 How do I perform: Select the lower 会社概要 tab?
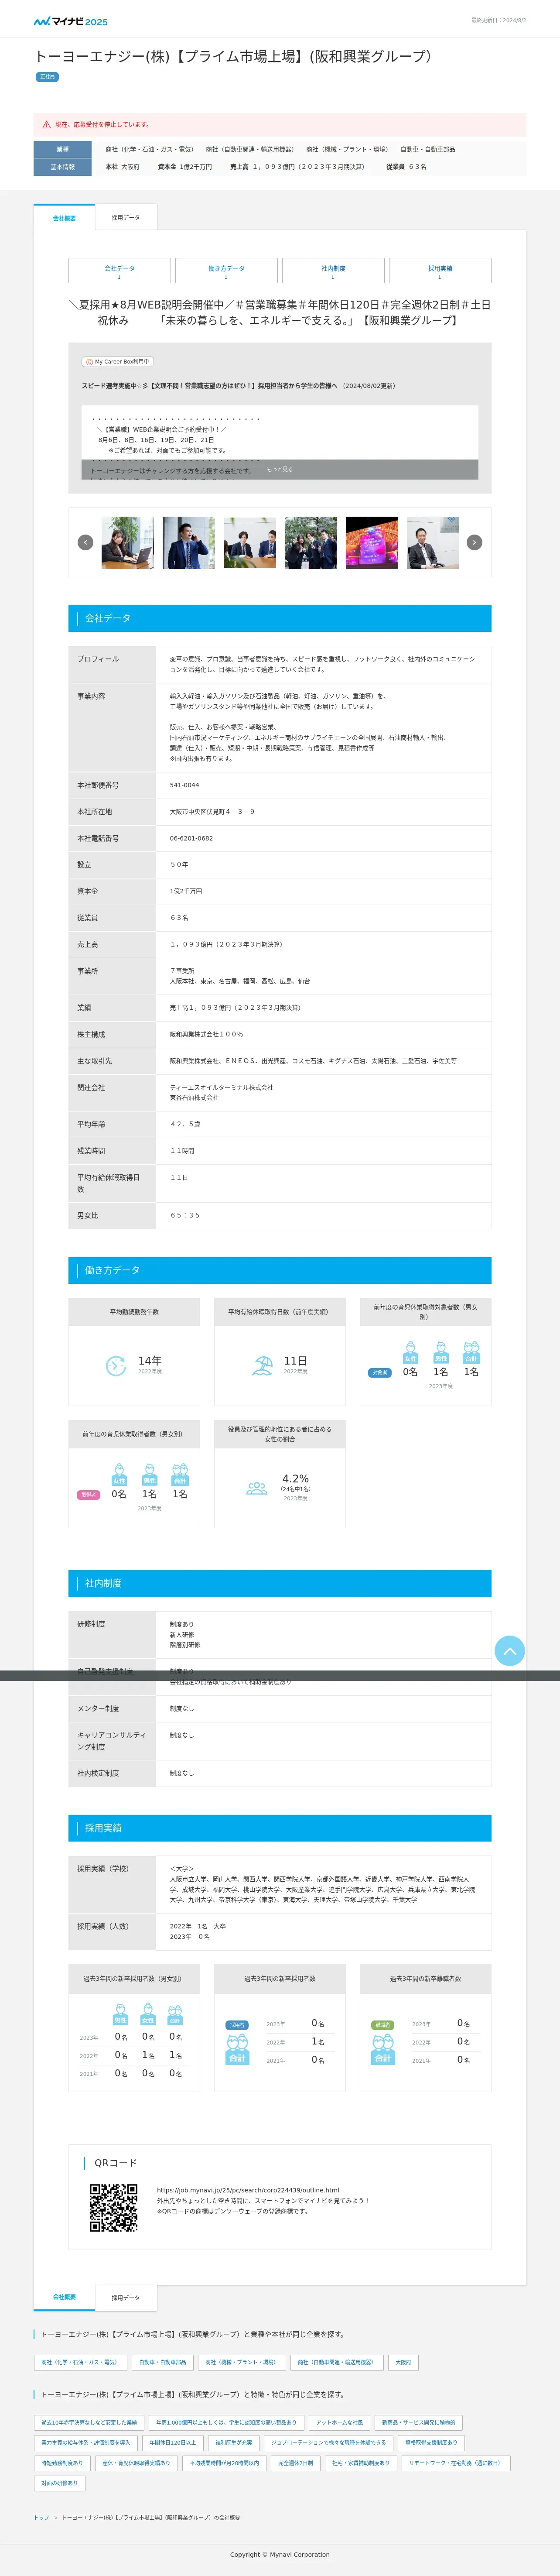pos(64,2297)
